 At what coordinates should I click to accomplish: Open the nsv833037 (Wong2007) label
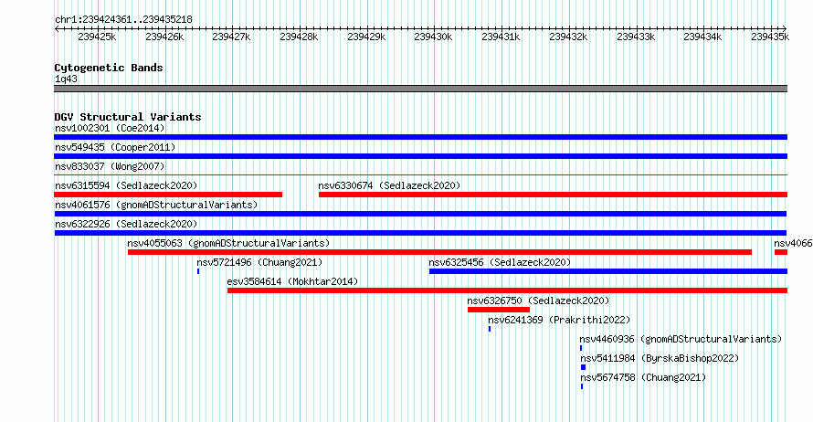[110, 166]
